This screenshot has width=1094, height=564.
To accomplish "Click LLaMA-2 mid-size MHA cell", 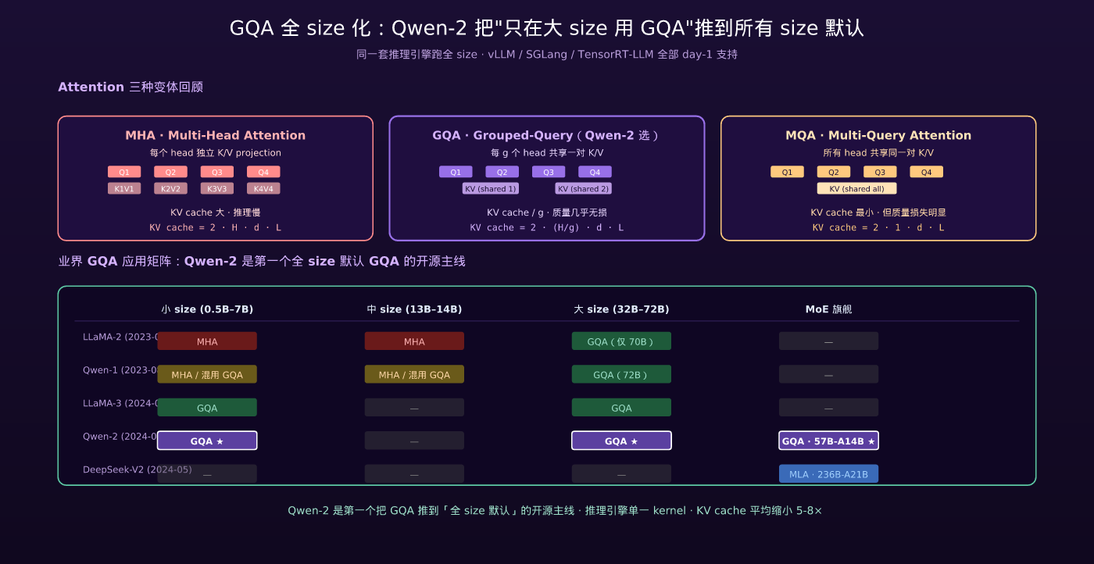I will [414, 341].
